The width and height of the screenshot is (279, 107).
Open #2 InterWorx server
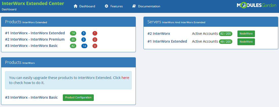[x=159, y=34]
